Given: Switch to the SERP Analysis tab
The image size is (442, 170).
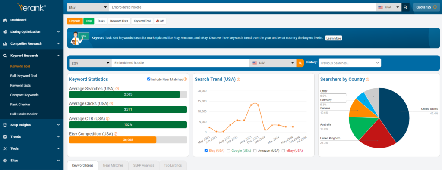Looking at the screenshot, I should coord(144,166).
